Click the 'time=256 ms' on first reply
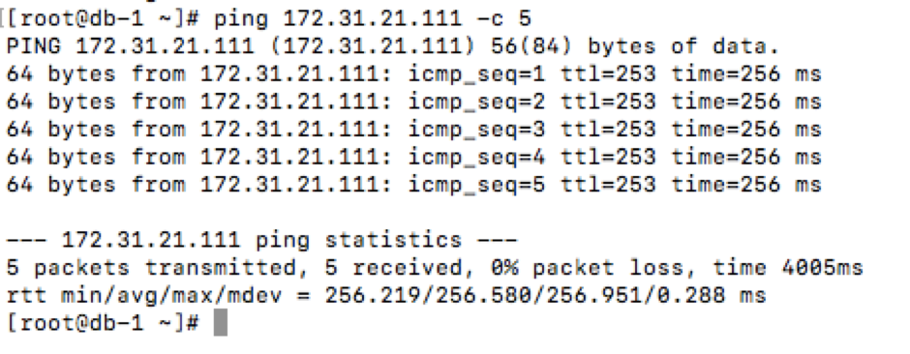The image size is (910, 354). [747, 74]
